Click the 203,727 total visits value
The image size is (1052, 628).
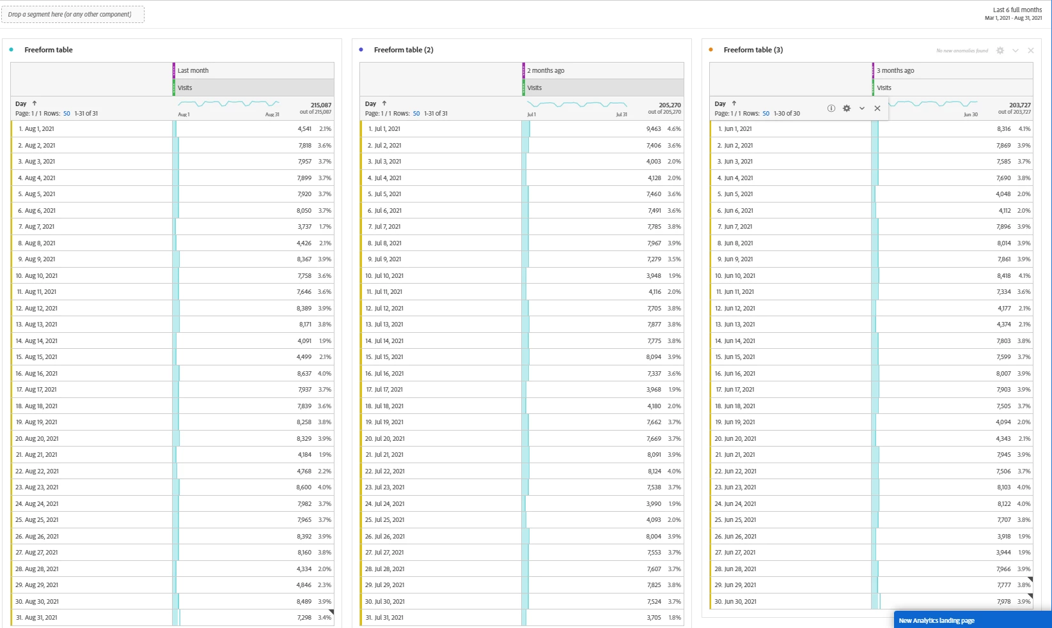[1021, 105]
